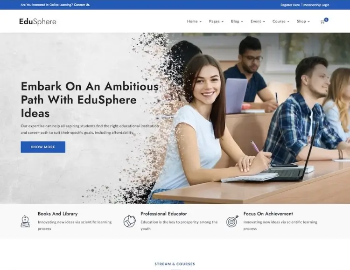350x270 pixels.
Task: Open the Pages menu item
Action: (x=214, y=21)
